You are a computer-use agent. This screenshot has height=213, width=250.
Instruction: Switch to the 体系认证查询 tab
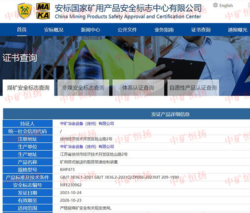[138, 88]
